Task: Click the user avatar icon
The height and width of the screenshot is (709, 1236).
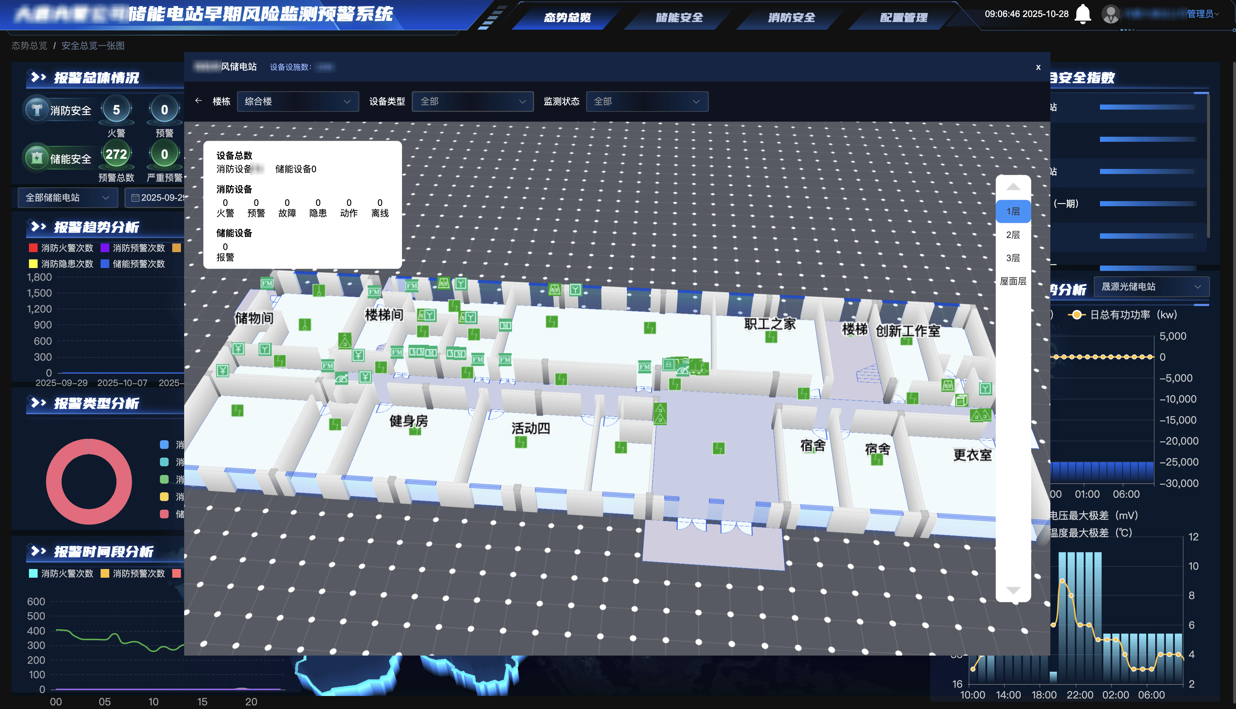Action: 1110,14
